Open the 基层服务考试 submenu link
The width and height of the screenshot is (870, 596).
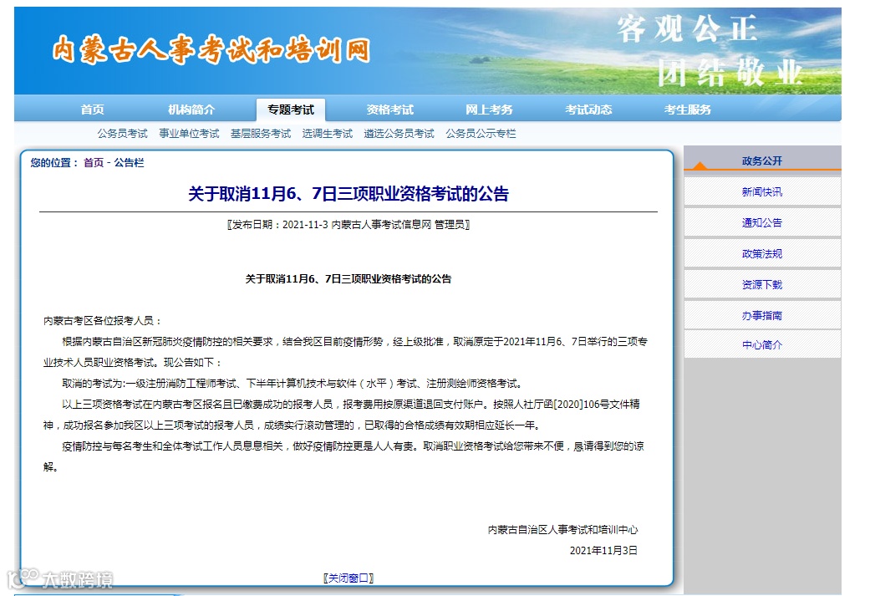[x=261, y=134]
